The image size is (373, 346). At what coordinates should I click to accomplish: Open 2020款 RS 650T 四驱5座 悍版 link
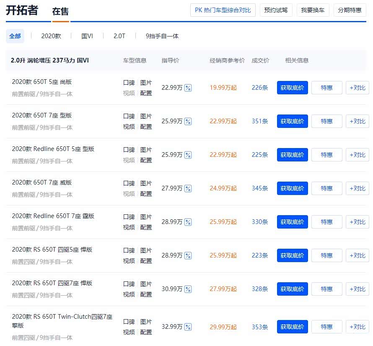click(x=52, y=250)
